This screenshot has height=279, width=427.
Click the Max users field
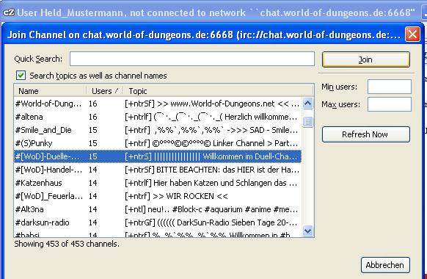tap(389, 104)
